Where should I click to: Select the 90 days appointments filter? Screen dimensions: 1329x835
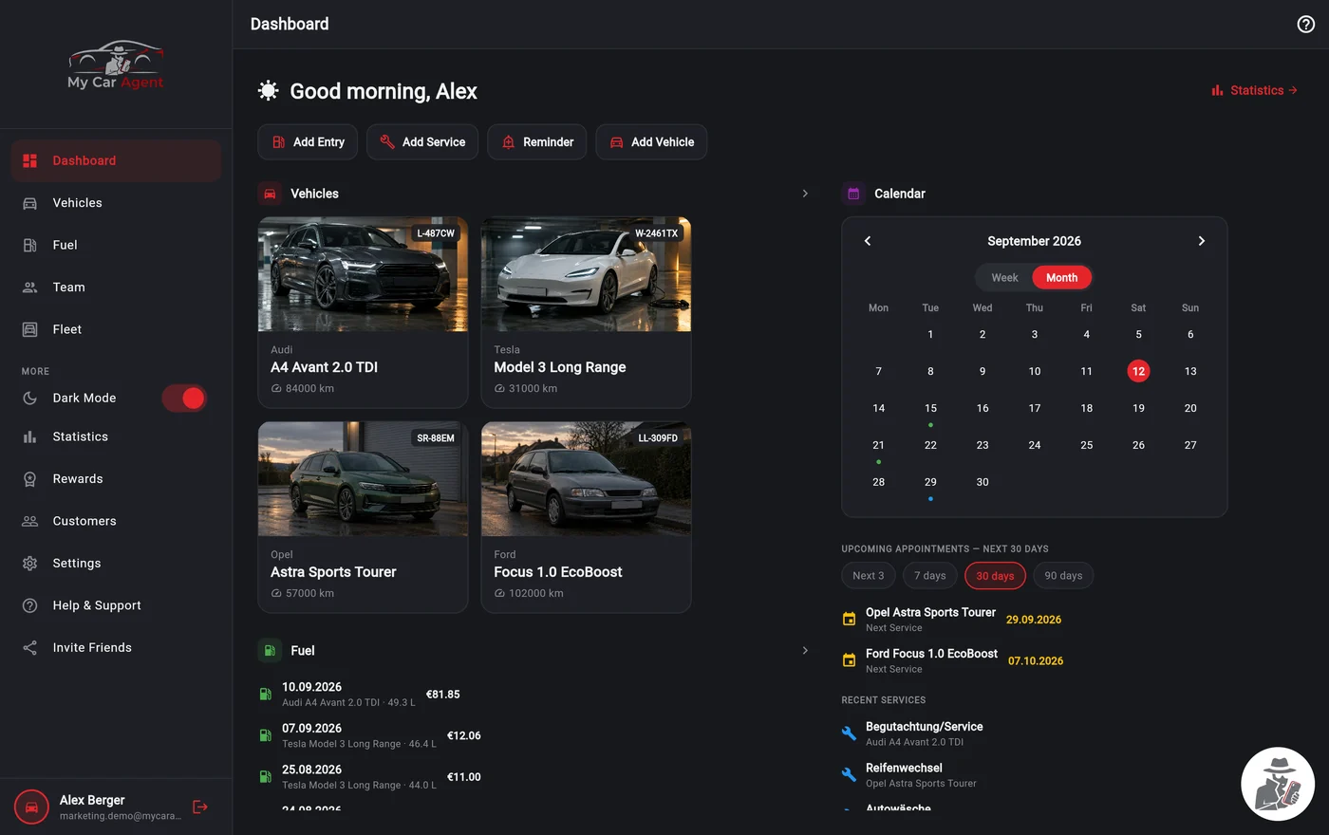[x=1063, y=576]
